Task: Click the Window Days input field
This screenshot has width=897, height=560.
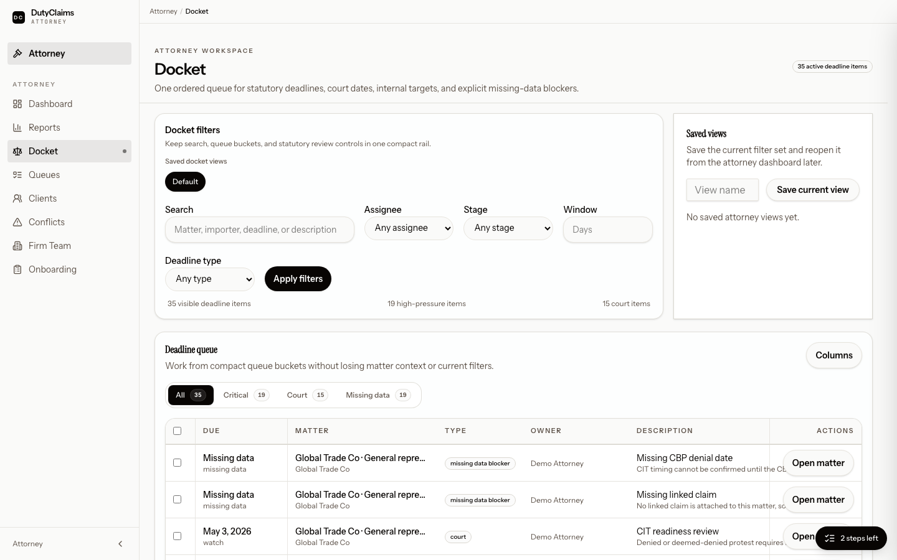Action: [x=608, y=230]
